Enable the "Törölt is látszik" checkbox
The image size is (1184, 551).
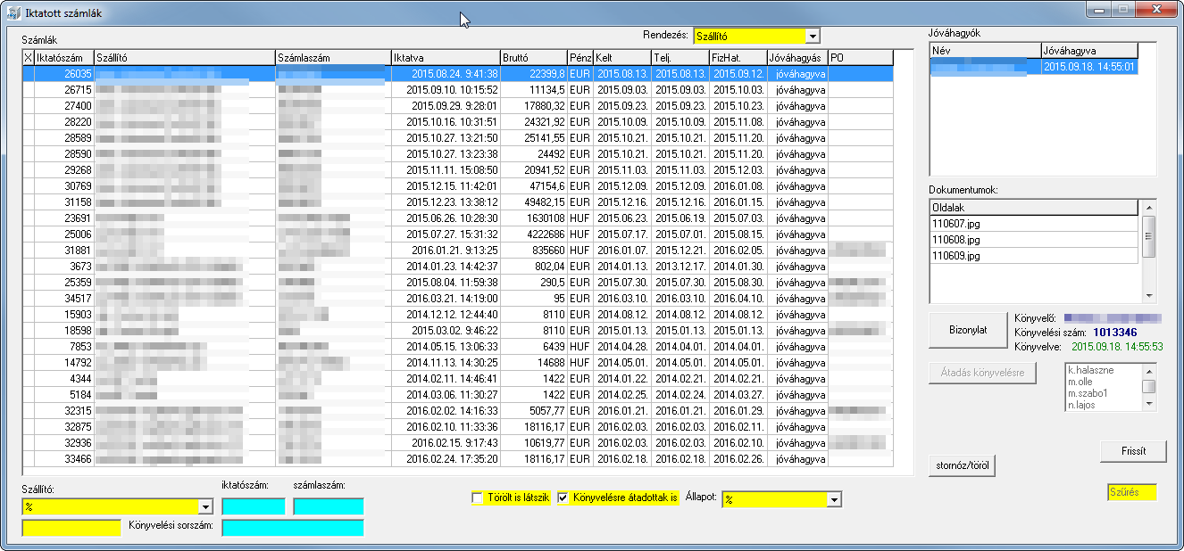(x=478, y=498)
